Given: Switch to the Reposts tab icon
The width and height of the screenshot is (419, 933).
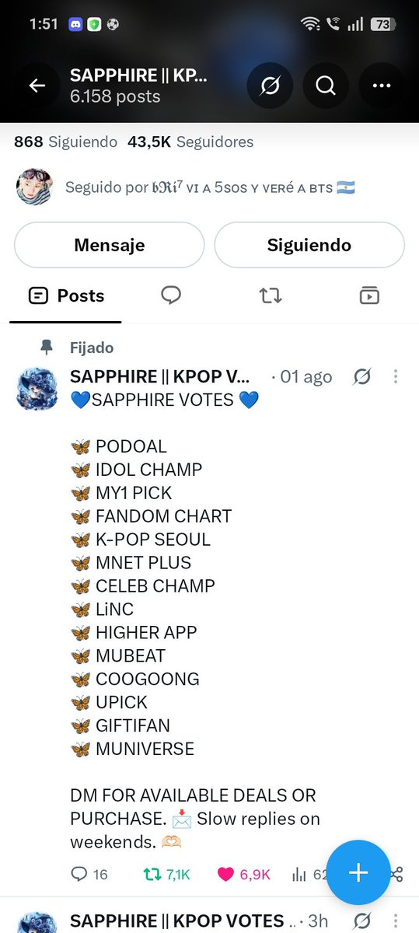Looking at the screenshot, I should point(271,295).
